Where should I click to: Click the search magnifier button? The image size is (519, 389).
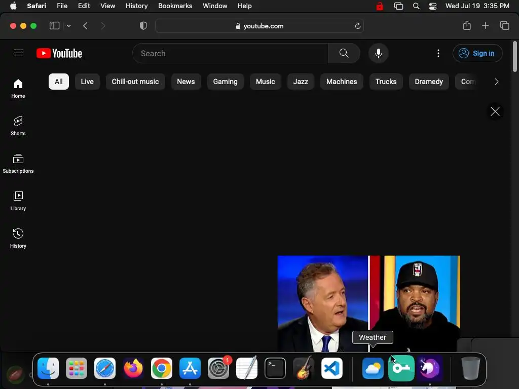tap(344, 53)
